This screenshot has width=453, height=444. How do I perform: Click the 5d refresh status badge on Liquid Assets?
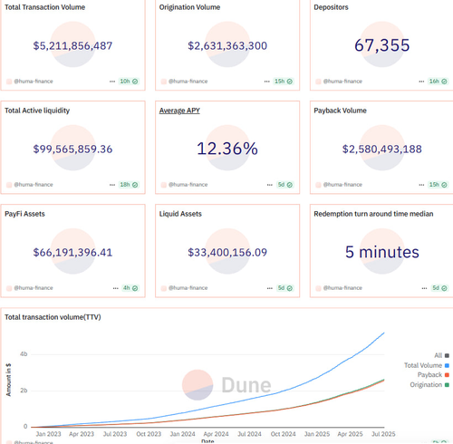pyautogui.click(x=285, y=288)
